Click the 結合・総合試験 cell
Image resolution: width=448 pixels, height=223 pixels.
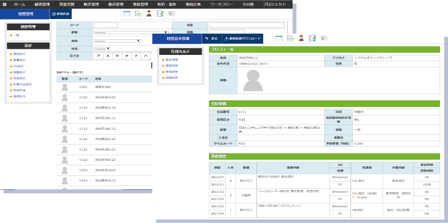click(398, 210)
